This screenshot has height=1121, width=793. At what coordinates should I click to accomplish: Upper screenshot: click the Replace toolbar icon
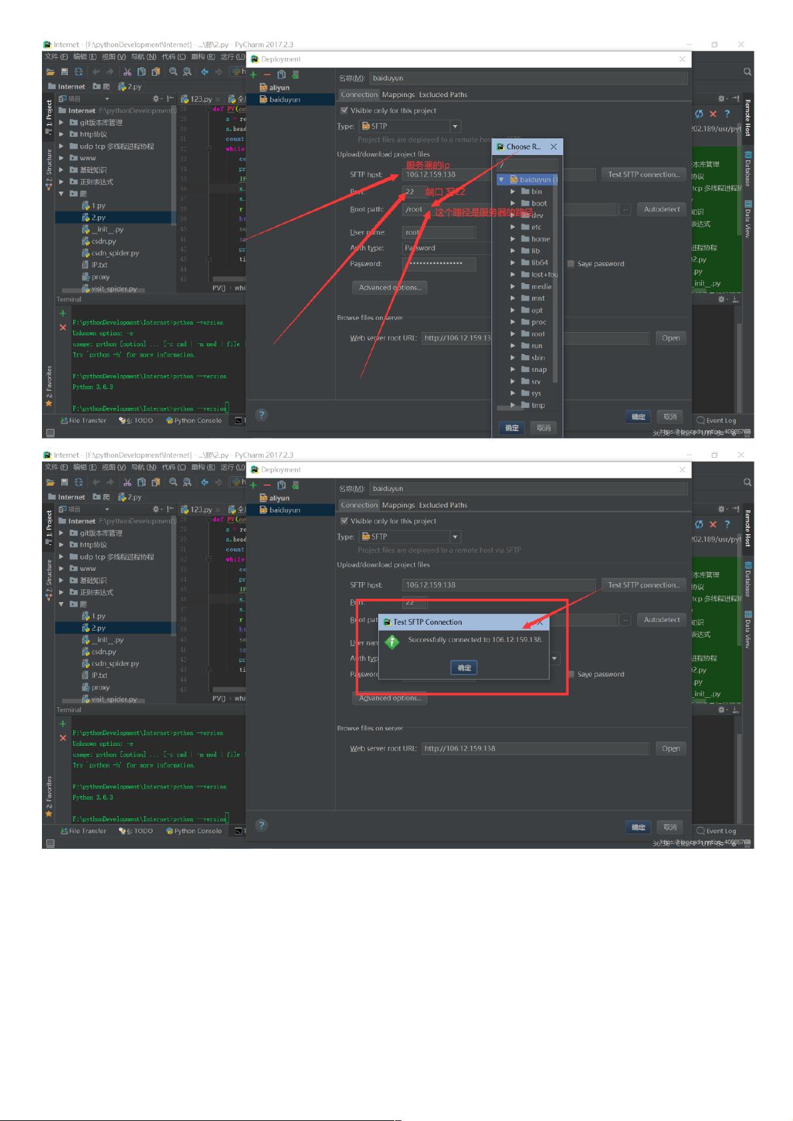187,72
